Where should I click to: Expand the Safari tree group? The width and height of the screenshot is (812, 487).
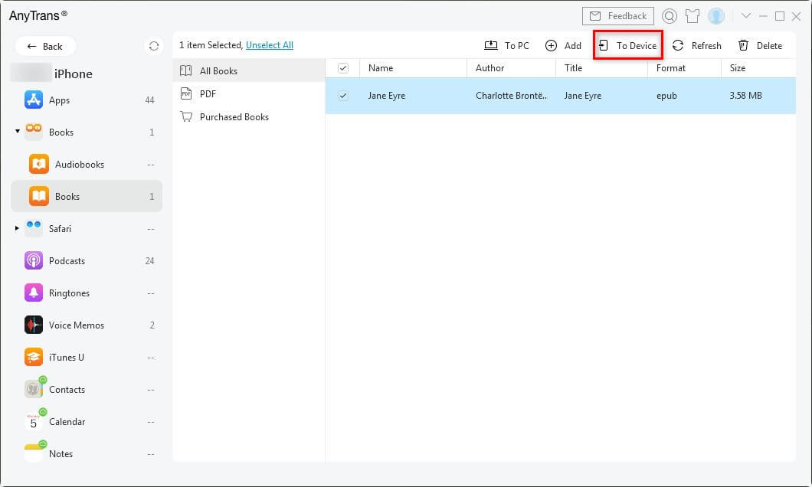[x=18, y=228]
